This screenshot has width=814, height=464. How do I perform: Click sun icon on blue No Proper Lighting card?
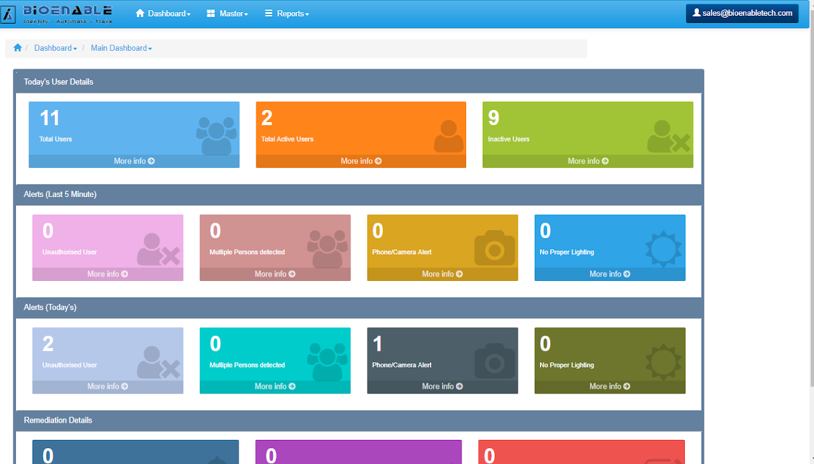663,249
